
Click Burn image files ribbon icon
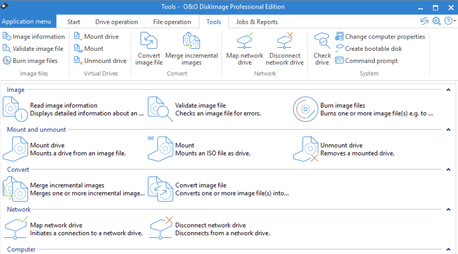coord(7,60)
